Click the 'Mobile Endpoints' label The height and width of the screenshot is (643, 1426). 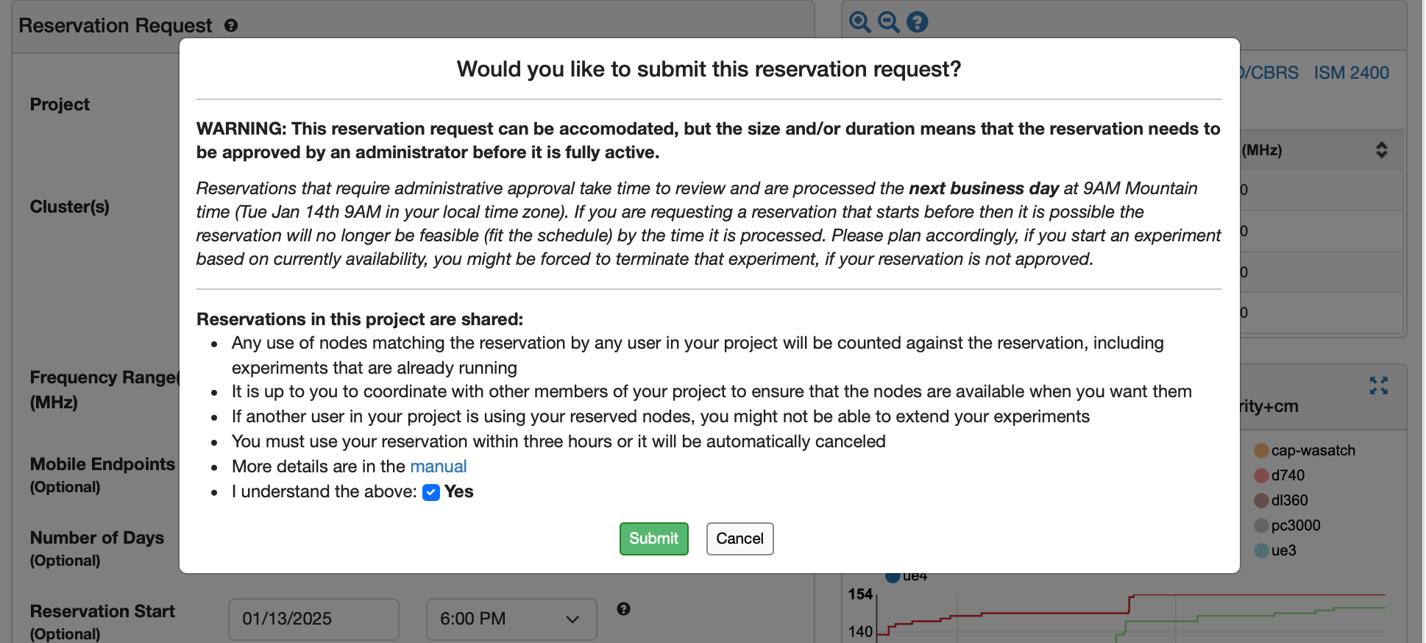coord(102,464)
